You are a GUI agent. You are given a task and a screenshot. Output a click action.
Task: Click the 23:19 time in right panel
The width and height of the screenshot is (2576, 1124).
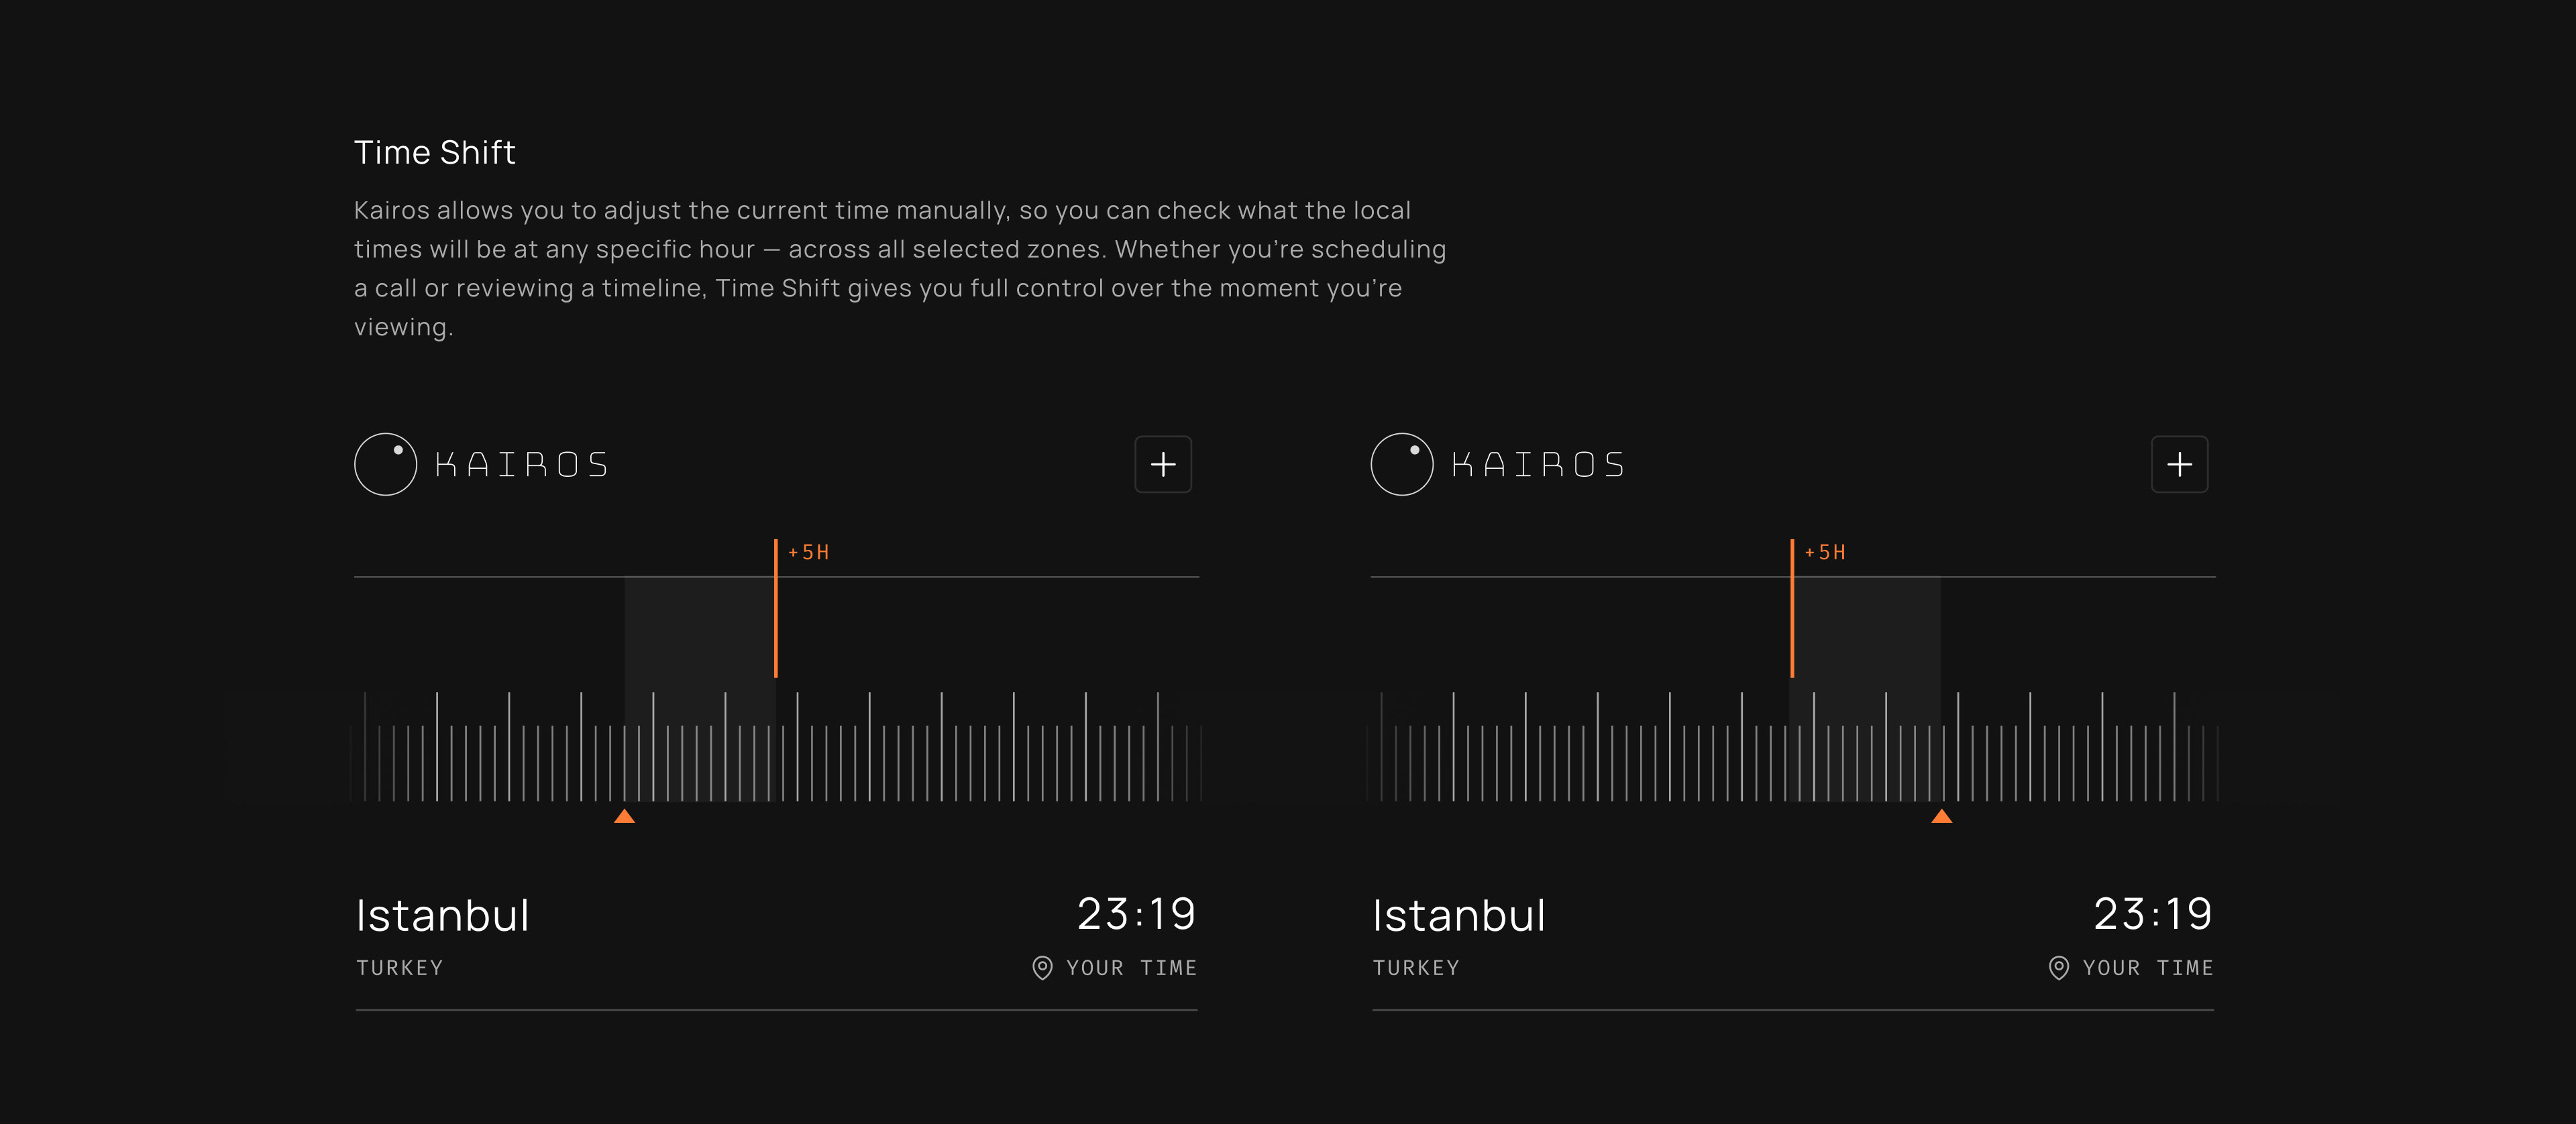point(2152,914)
